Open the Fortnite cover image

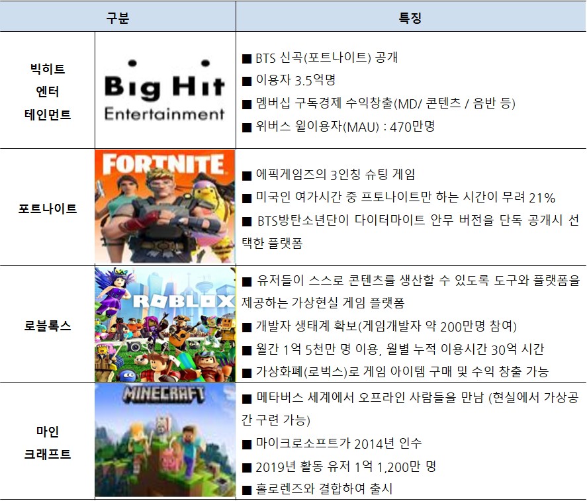pyautogui.click(x=165, y=206)
